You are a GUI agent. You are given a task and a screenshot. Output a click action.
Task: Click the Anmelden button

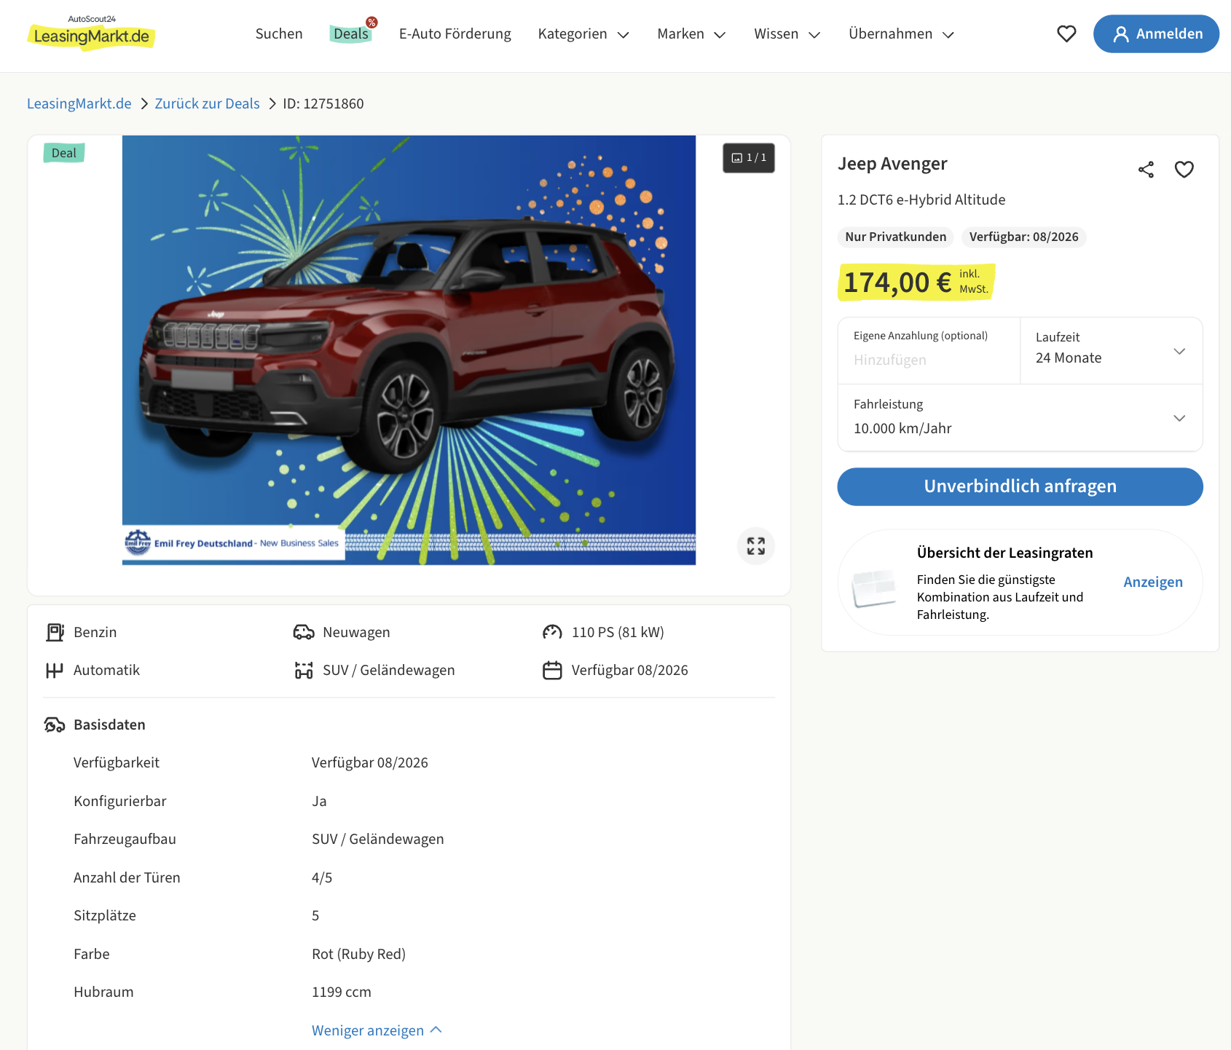pyautogui.click(x=1156, y=34)
